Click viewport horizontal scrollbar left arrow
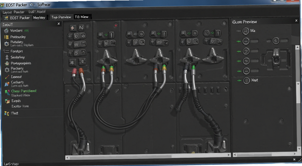 tap(67, 158)
